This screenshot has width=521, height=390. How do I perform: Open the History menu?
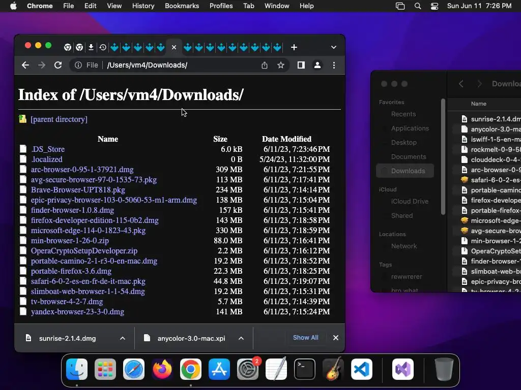click(x=143, y=6)
